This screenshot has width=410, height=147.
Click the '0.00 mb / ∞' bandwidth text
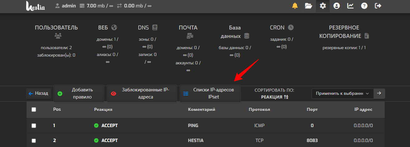(138, 6)
